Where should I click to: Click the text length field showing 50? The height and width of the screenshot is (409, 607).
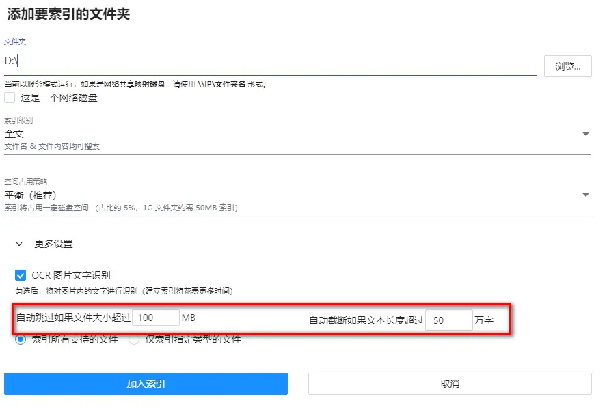pos(448,320)
